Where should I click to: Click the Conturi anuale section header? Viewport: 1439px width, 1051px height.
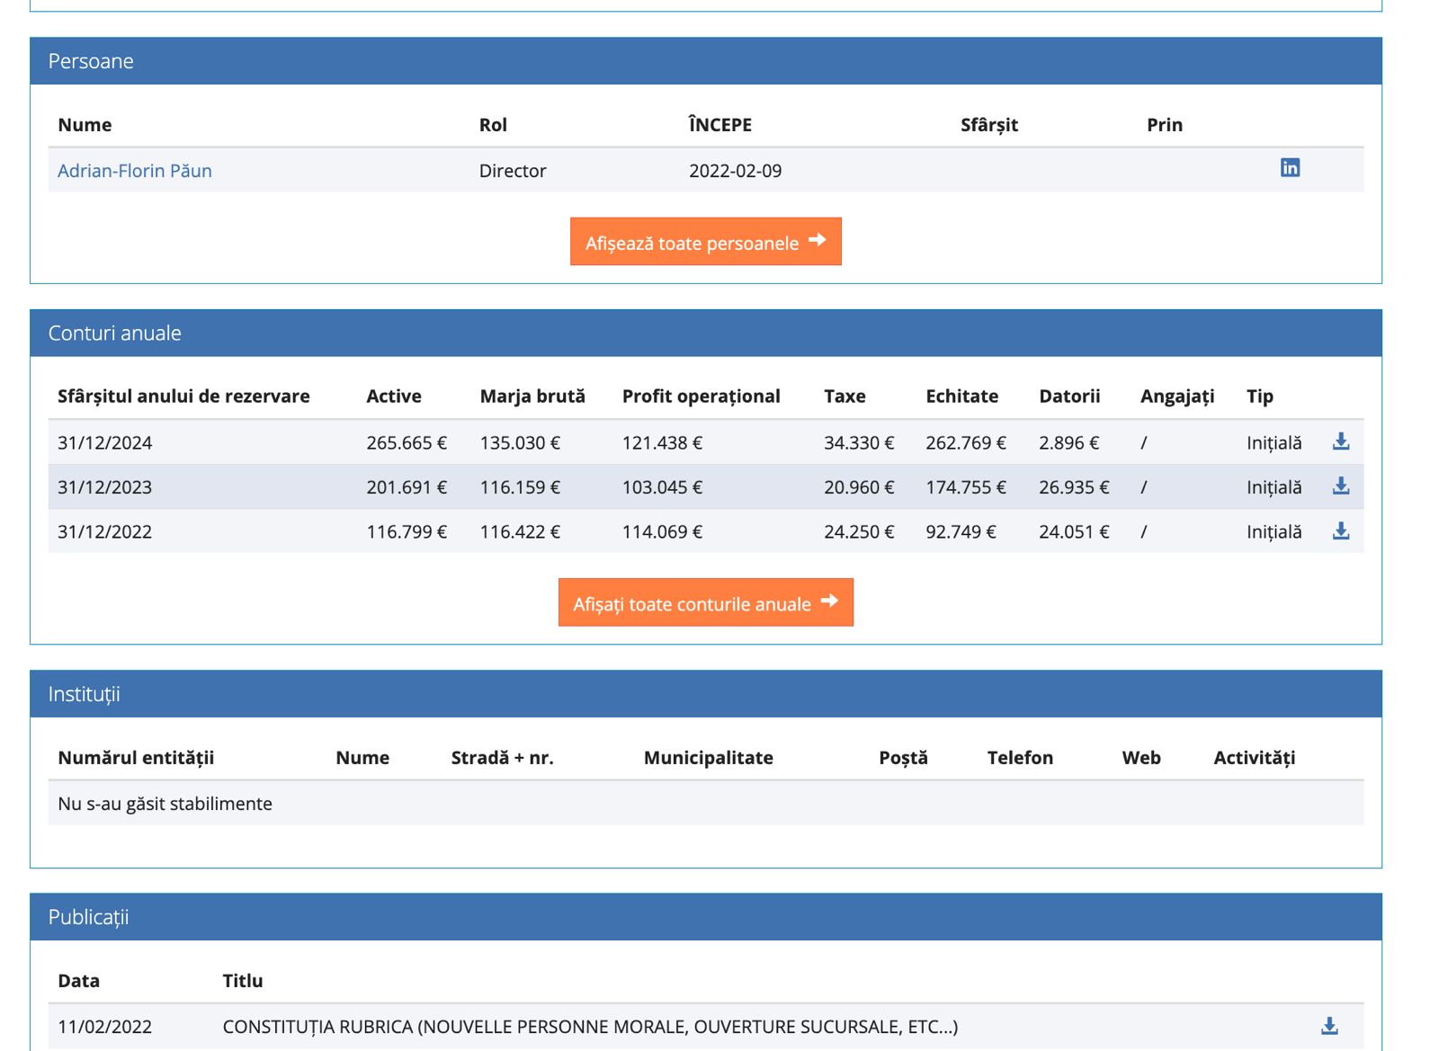click(x=115, y=334)
